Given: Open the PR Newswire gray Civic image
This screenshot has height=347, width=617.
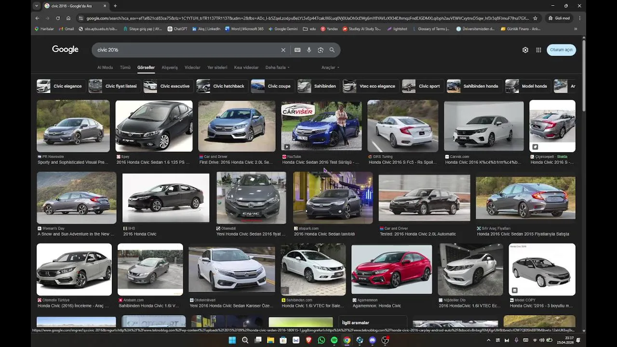Looking at the screenshot, I should pyautogui.click(x=73, y=126).
